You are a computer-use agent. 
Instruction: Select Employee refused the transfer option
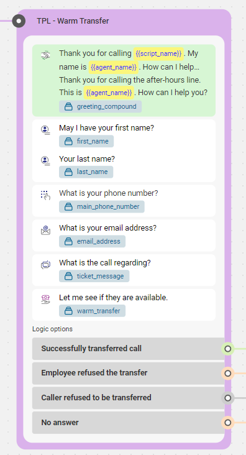(x=129, y=373)
